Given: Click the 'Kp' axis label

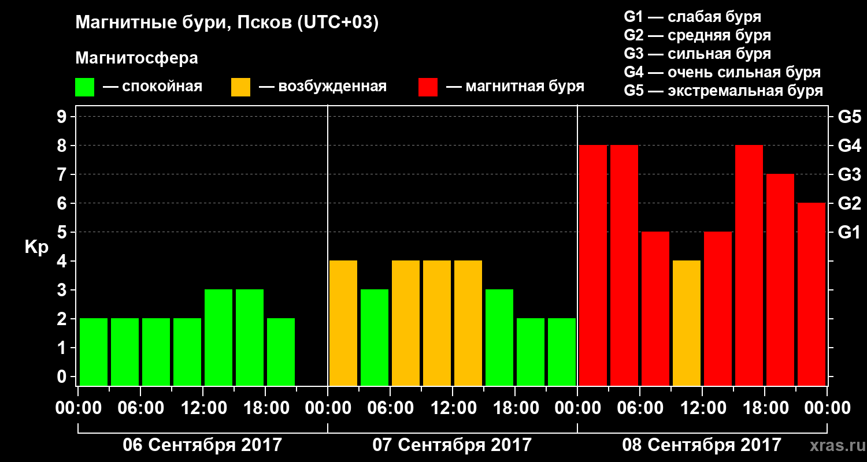Looking at the screenshot, I should 36,247.
